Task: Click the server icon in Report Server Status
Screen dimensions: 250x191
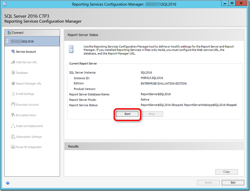Action: 71,49
